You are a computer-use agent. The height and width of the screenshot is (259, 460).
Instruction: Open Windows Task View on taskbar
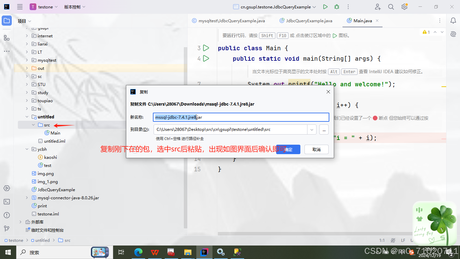[x=121, y=252]
